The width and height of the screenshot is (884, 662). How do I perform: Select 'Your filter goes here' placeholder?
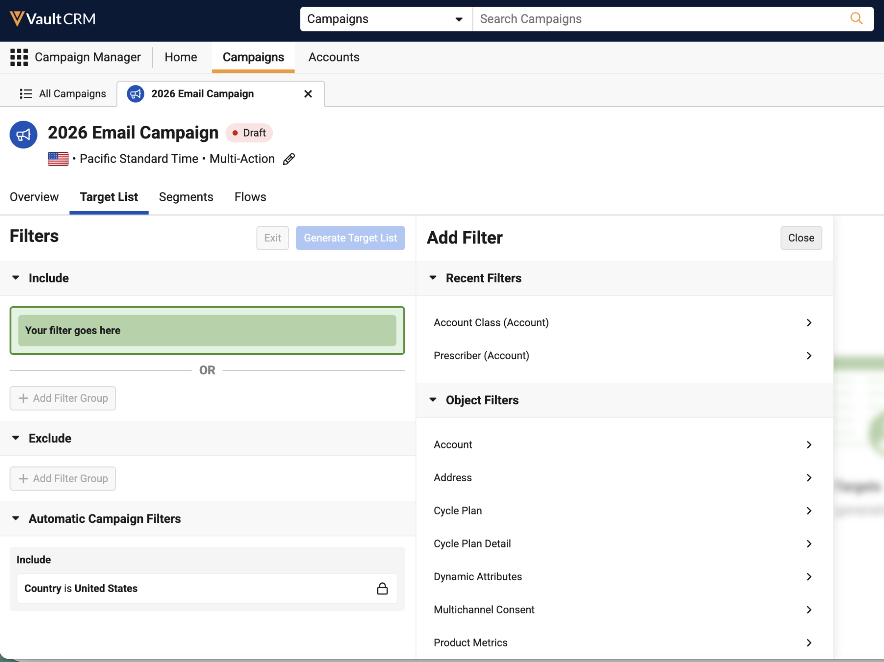pos(207,331)
